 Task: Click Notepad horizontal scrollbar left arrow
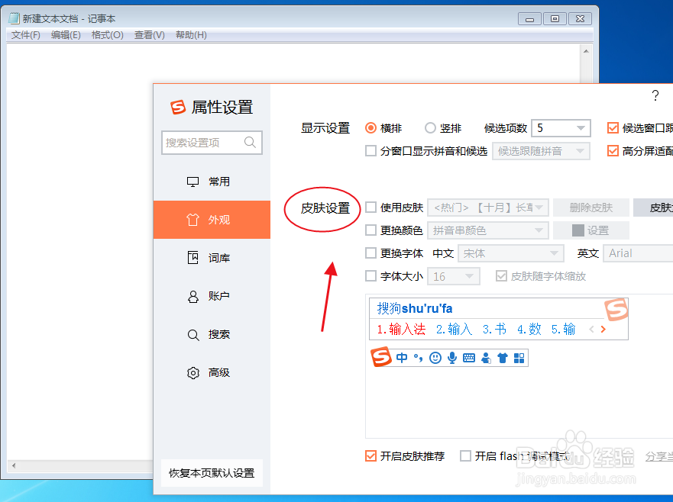pos(14,465)
